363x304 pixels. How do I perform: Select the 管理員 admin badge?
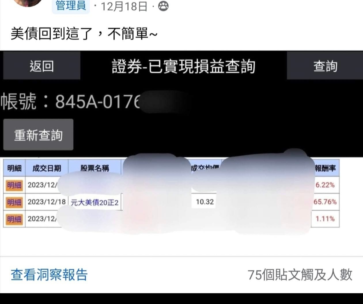click(x=71, y=6)
